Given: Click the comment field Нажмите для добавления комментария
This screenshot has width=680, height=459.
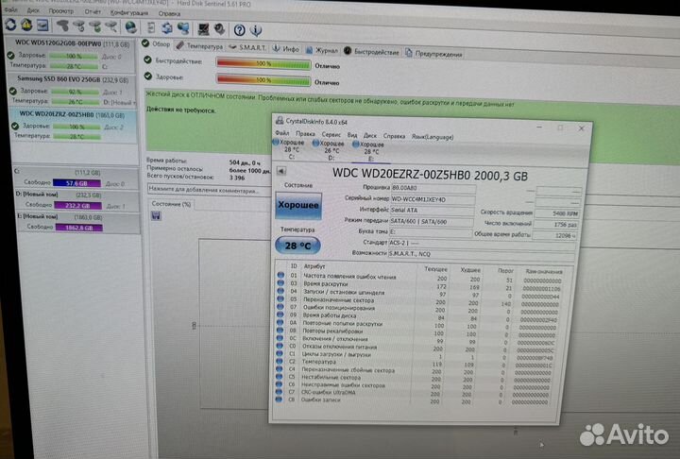Looking at the screenshot, I should (209, 190).
